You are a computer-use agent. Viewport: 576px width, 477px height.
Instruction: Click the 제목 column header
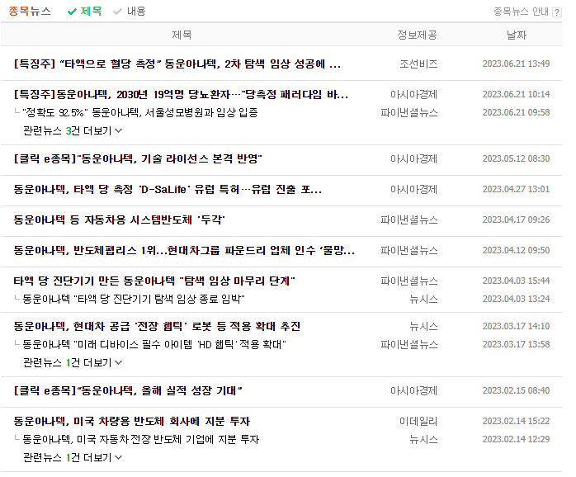pyautogui.click(x=182, y=35)
